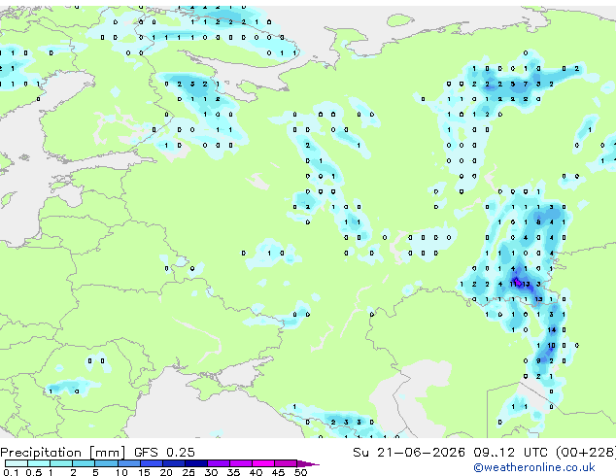Click the '45' legend scale label
616x476 pixels.
click(x=278, y=472)
